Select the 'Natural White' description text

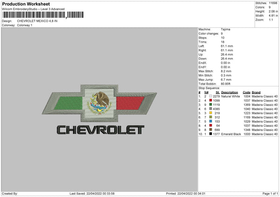click(x=231, y=96)
